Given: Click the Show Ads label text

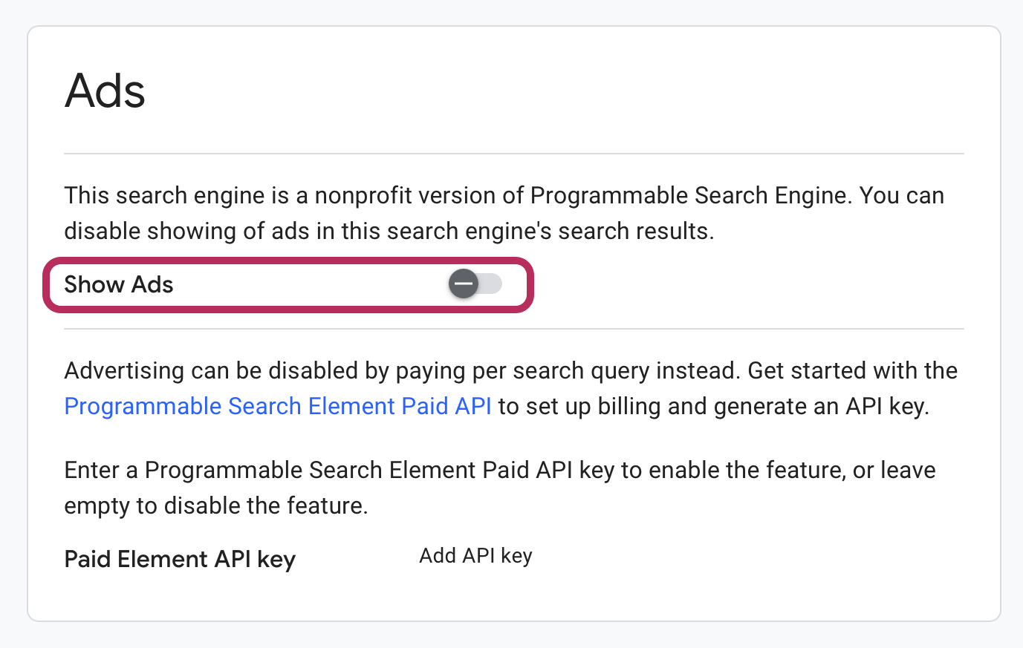Looking at the screenshot, I should tap(118, 284).
